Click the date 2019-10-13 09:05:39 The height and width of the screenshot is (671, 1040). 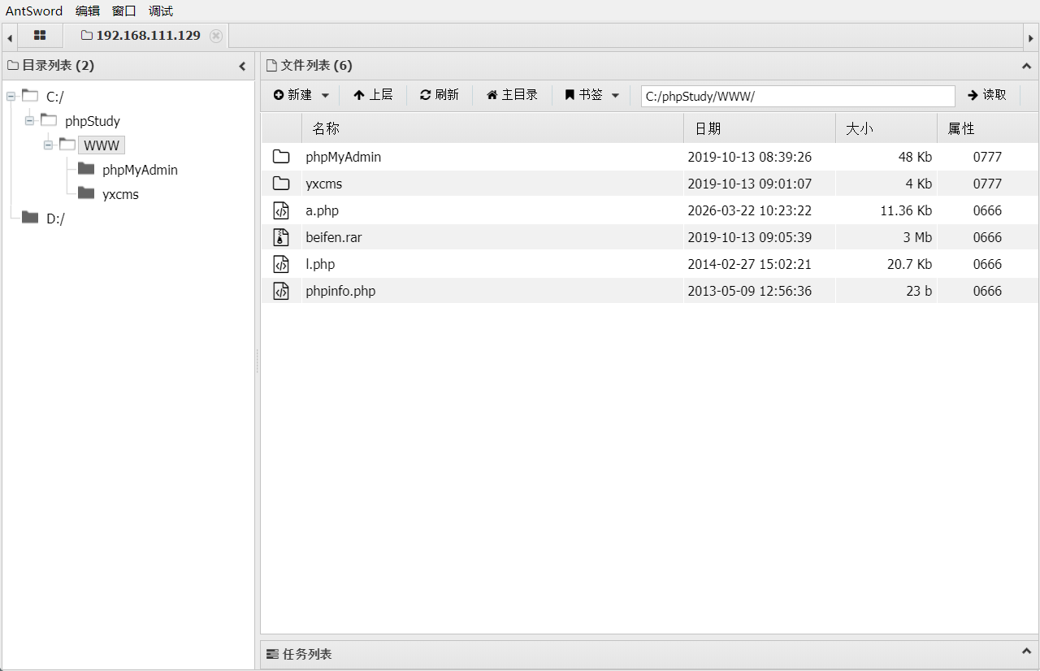(749, 237)
